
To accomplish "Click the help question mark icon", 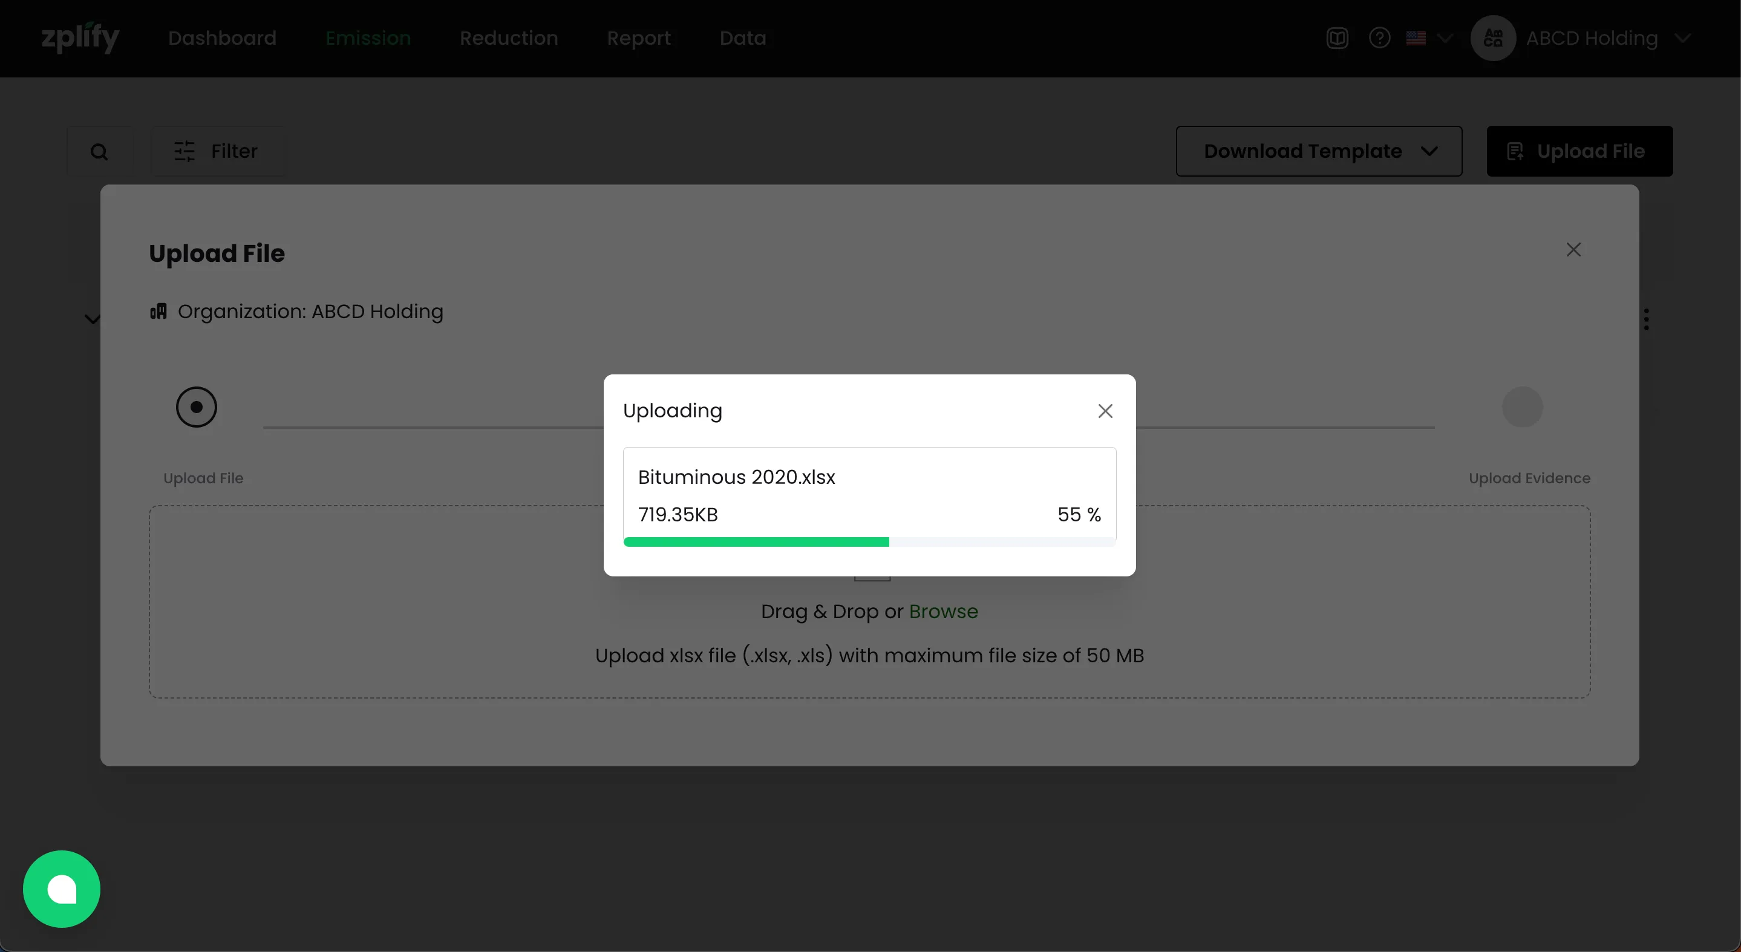I will 1379,38.
